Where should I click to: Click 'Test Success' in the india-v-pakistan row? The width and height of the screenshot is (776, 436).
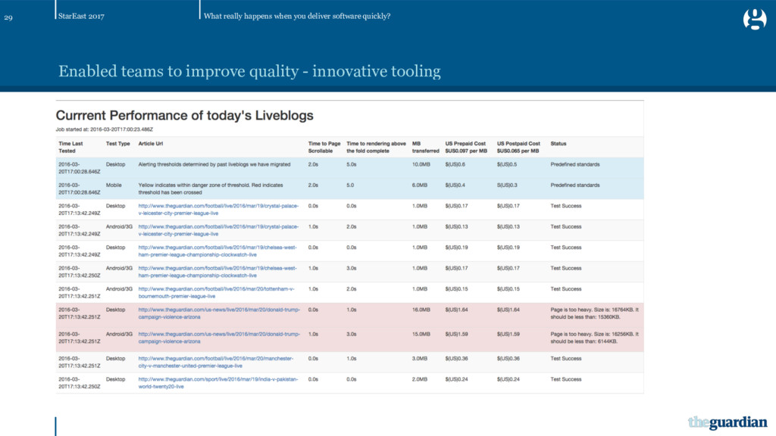pos(566,380)
